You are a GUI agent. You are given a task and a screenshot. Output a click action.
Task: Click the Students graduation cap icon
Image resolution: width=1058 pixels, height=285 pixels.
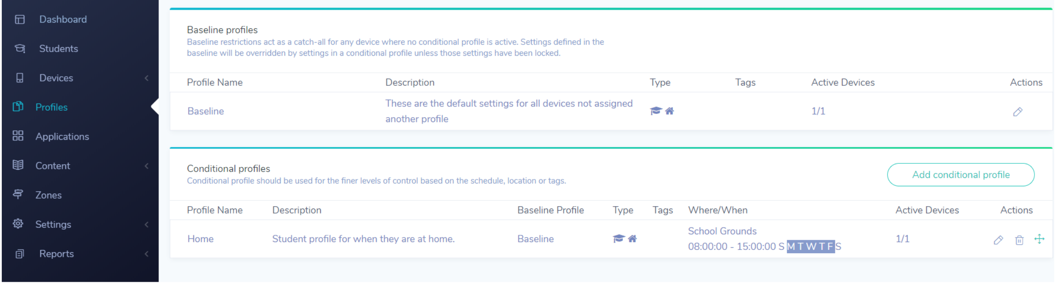point(19,48)
